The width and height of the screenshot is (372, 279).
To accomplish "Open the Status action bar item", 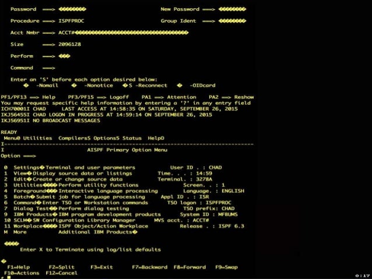I will click(132, 138).
